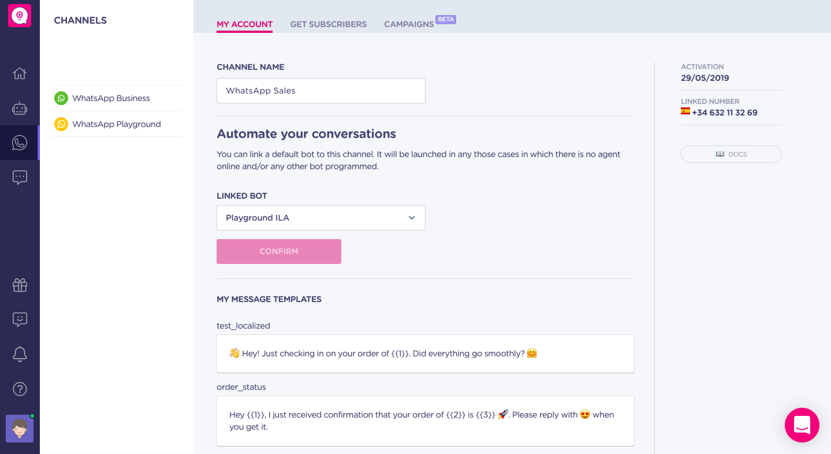
Task: Click the gift box icon
Action: (20, 285)
